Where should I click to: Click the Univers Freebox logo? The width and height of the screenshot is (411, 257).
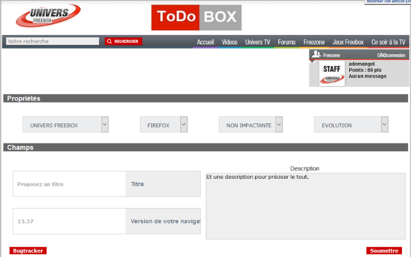48,16
